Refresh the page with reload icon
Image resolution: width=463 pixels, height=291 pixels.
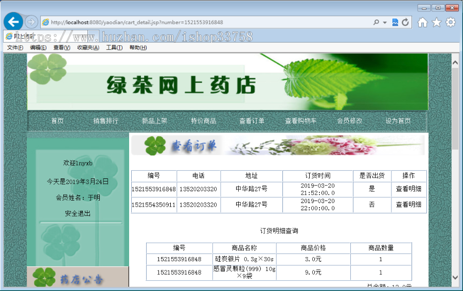[405, 22]
